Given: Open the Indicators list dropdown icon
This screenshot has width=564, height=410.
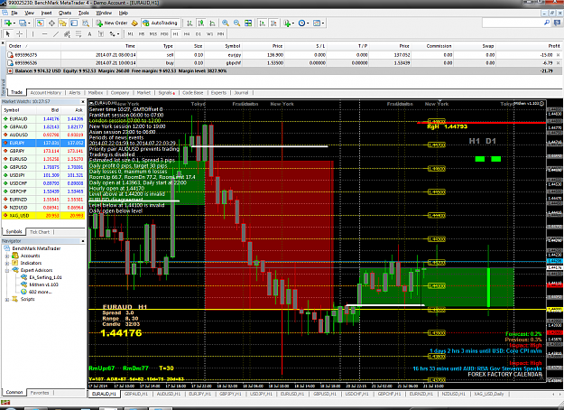Looking at the screenshot, I should pos(289,23).
